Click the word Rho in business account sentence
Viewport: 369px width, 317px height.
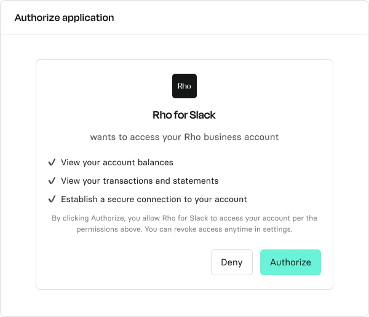pos(192,137)
